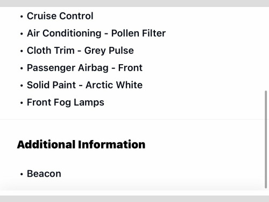The image size is (269, 202).
Task: Click the bullet beside Air Conditioning
Action: click(x=22, y=34)
